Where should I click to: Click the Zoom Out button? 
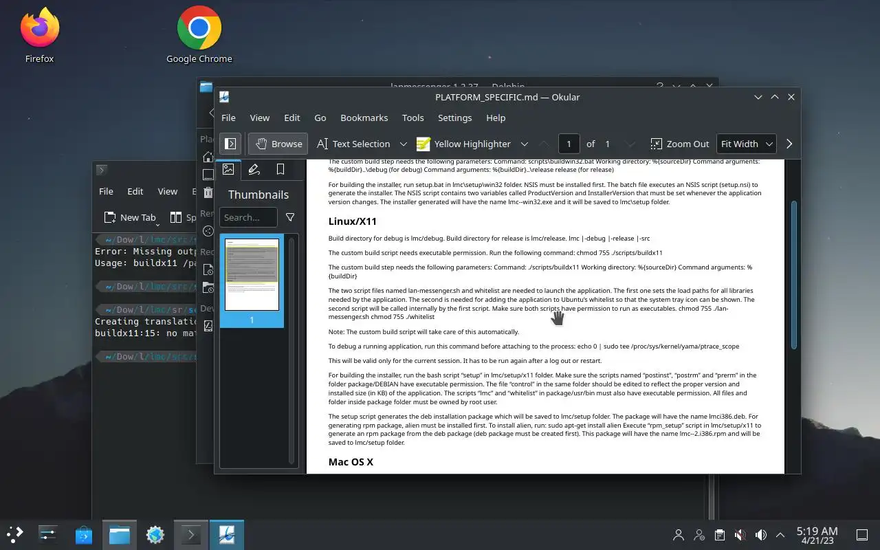coord(679,144)
